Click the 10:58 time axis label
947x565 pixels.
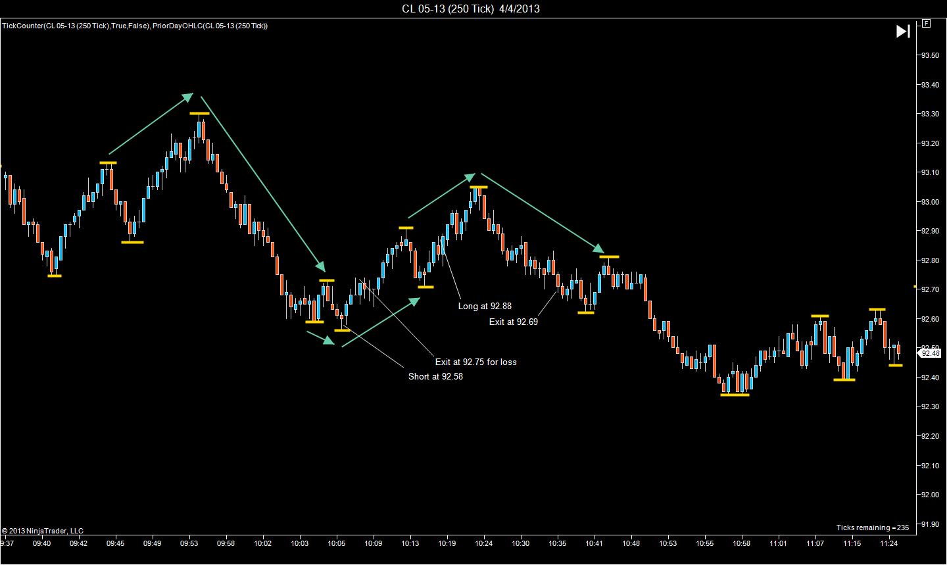pyautogui.click(x=742, y=544)
